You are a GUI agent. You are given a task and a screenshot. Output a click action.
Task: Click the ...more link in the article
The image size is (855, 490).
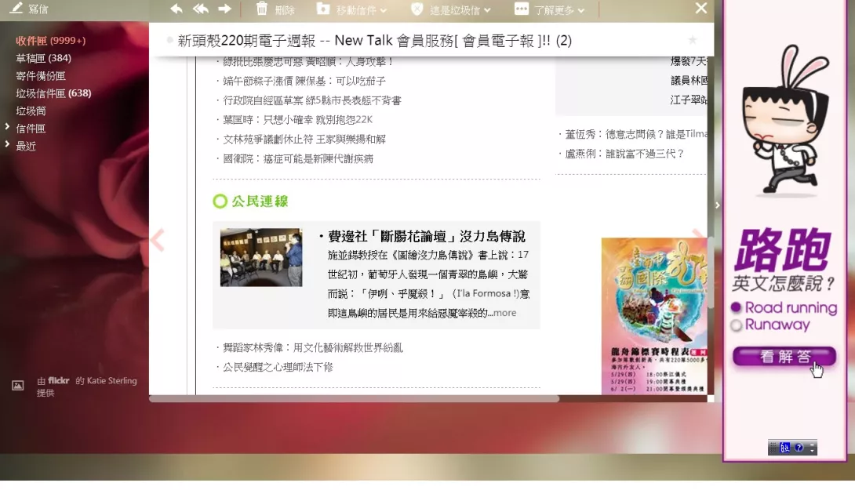tap(502, 313)
